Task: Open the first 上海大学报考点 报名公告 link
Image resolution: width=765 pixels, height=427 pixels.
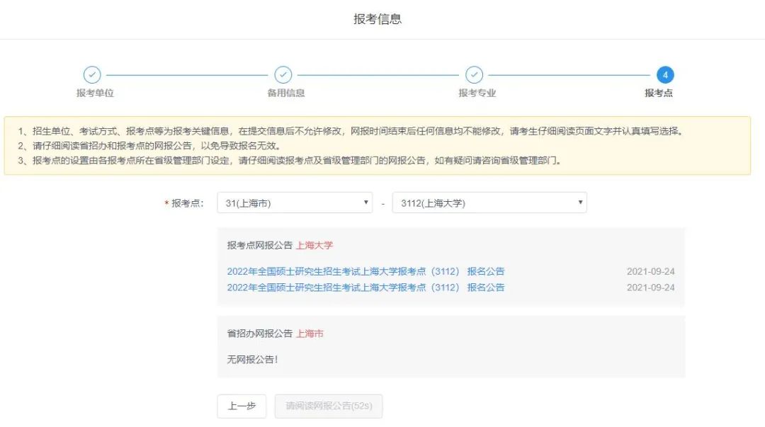Action: click(x=365, y=271)
